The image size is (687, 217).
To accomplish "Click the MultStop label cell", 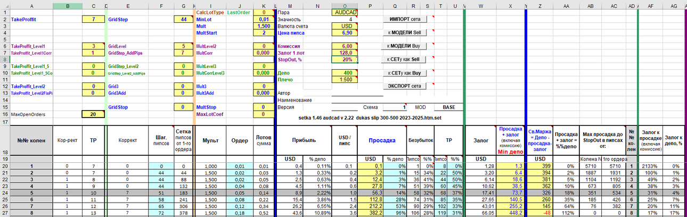I will click(x=207, y=107).
